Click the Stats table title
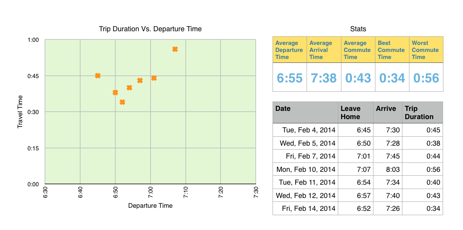463x230 pixels. 358,29
